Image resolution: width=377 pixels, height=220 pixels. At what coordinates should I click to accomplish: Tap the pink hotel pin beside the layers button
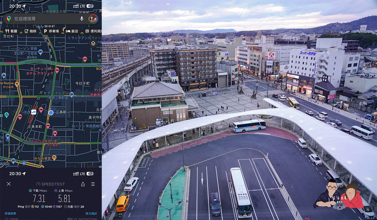[85, 59]
